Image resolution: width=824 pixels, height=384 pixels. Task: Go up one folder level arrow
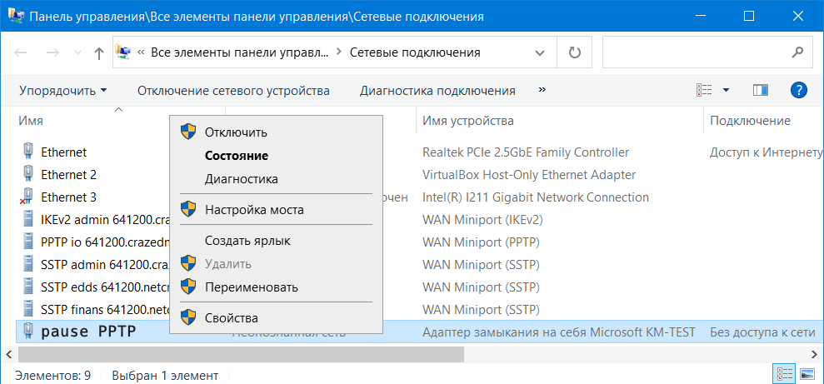click(x=99, y=52)
